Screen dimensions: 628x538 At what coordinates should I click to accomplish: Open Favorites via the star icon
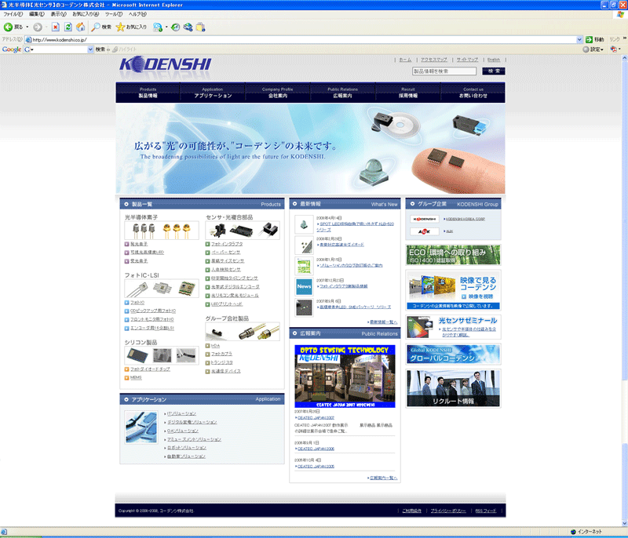pos(120,27)
